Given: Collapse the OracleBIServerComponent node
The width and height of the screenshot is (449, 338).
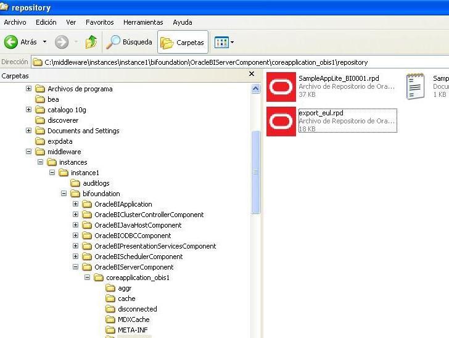Looking at the screenshot, I should coord(76,267).
